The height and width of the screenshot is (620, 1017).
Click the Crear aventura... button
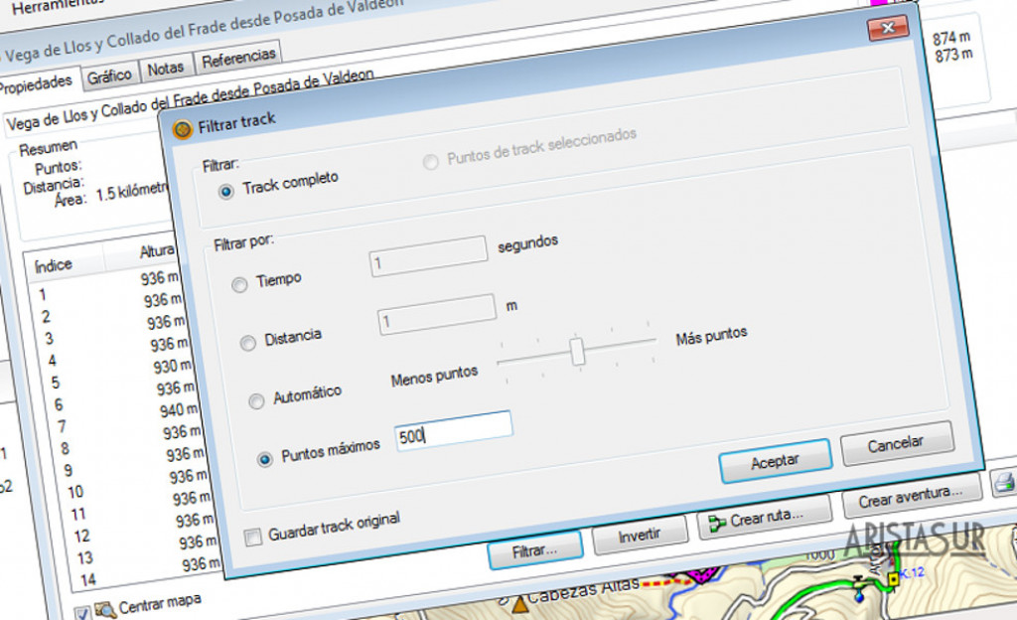pos(912,497)
